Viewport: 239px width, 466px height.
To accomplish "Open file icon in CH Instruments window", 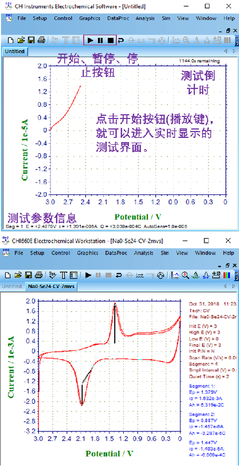I will 21,40.
